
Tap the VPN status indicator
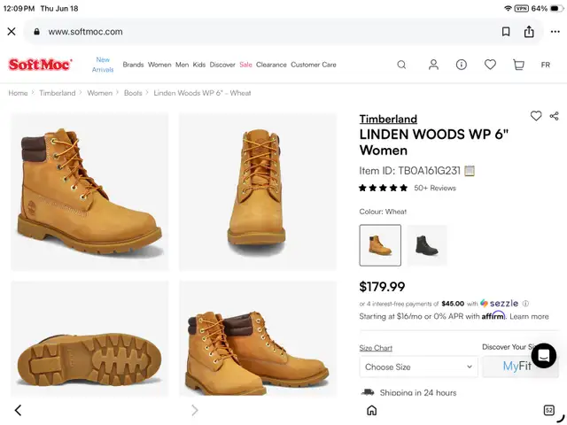tap(522, 8)
